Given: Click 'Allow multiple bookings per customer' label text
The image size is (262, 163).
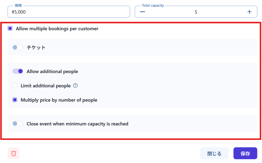Looking at the screenshot, I should [x=57, y=29].
